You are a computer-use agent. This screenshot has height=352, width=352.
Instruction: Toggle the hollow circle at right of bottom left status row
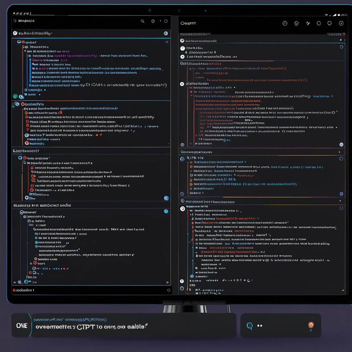168,290
